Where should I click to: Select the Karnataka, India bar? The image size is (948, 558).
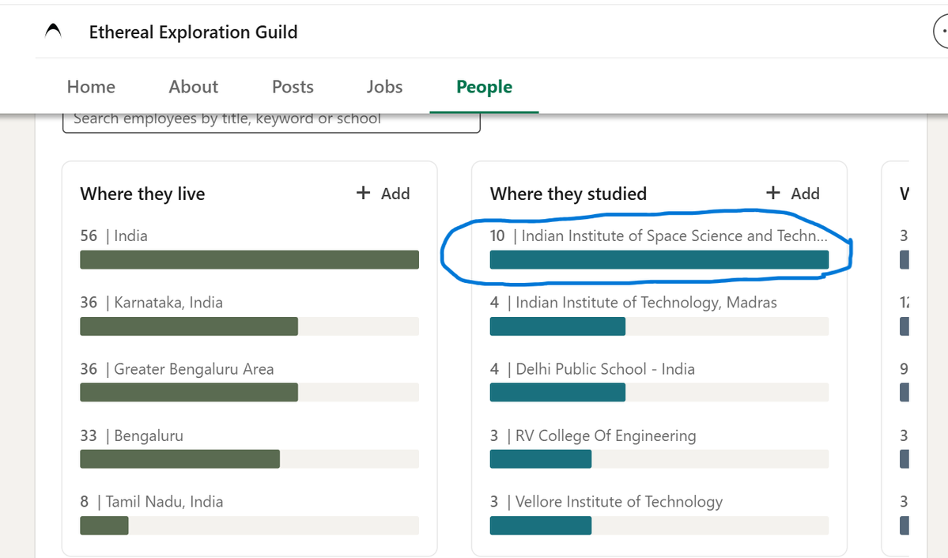click(x=249, y=326)
